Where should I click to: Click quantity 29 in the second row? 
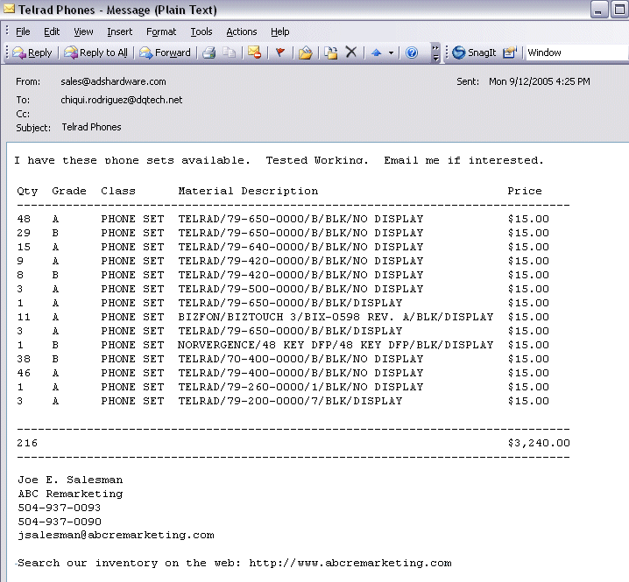24,233
